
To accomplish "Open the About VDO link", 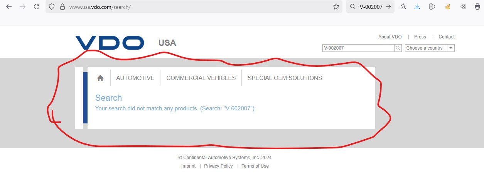I will tap(390, 37).
